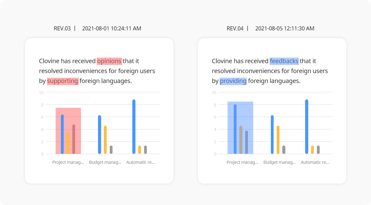
Task: Click "Automatic re..." label in REV.03 chart
Action: tap(141, 162)
